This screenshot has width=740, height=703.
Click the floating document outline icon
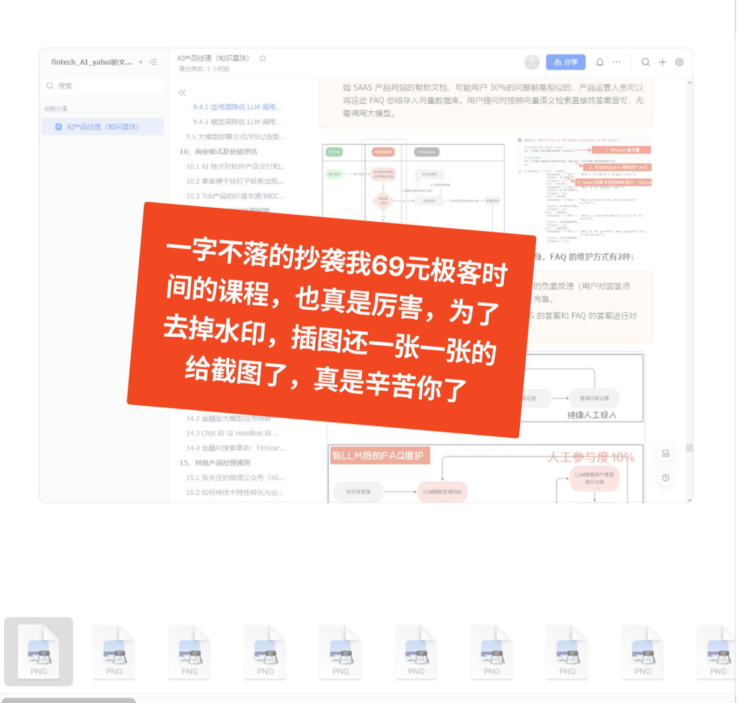click(x=665, y=454)
